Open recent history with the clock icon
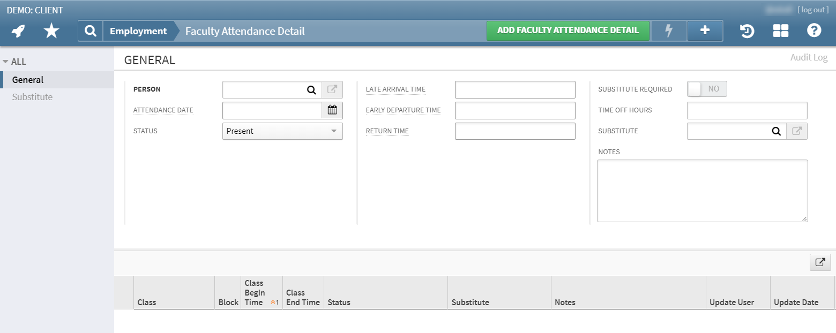 click(747, 31)
